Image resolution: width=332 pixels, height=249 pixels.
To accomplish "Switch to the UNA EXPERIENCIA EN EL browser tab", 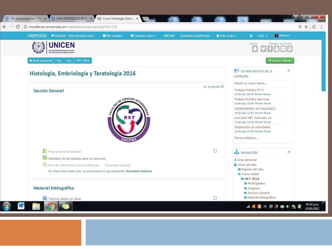I will [72, 18].
